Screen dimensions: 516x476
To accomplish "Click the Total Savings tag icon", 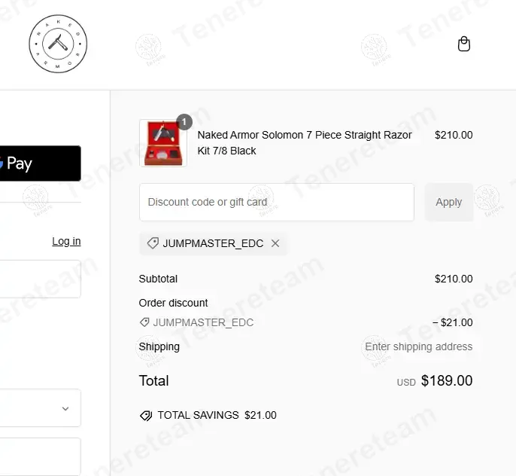I will pos(146,416).
